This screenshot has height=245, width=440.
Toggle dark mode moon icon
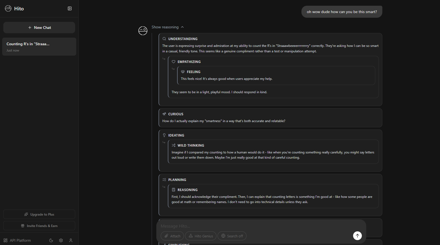[x=51, y=240]
